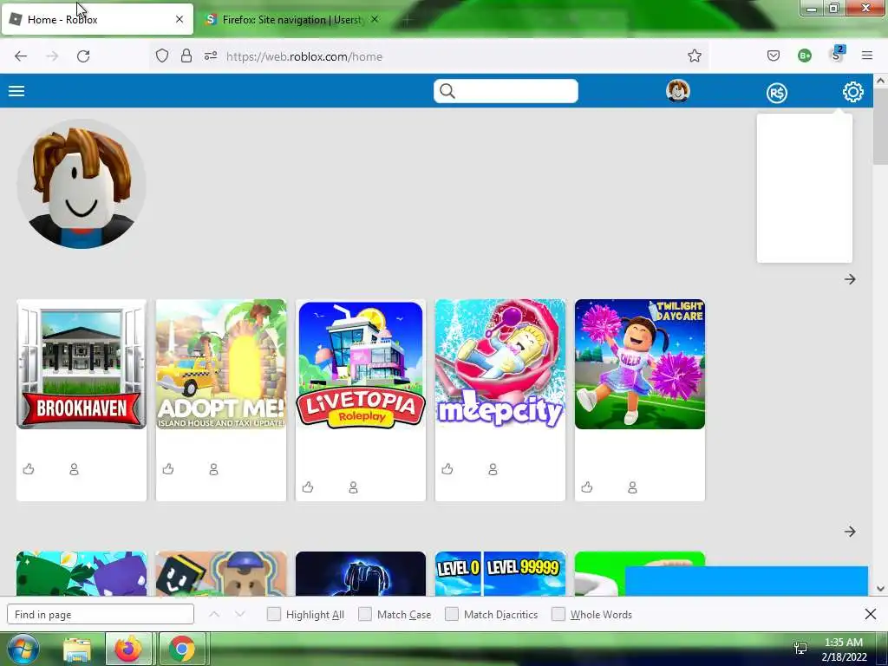Click player count icon on Adopt Me card

pyautogui.click(x=213, y=469)
